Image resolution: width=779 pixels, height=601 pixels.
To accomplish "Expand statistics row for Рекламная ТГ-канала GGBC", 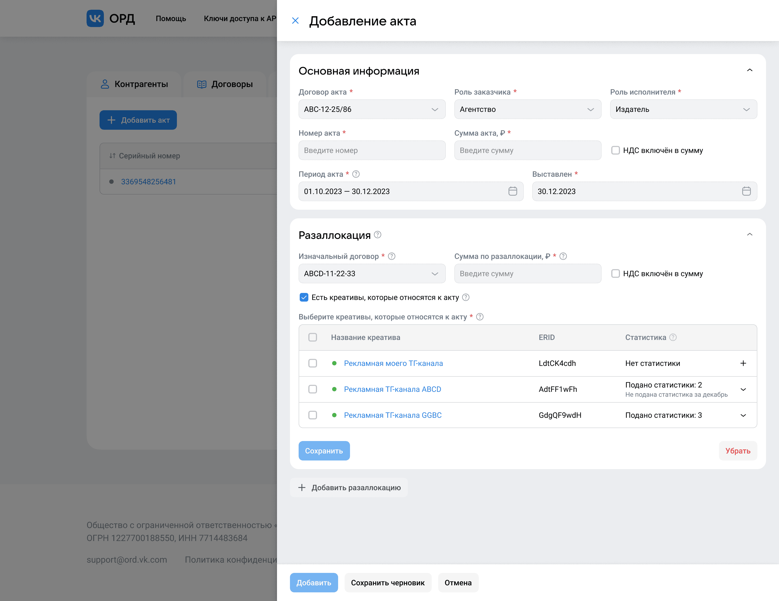I will pos(743,415).
